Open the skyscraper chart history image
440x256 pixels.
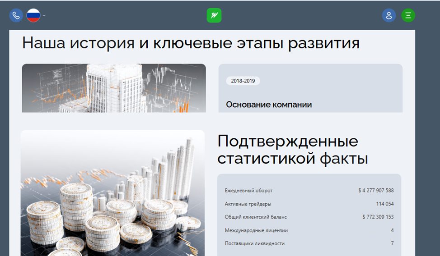click(x=114, y=88)
